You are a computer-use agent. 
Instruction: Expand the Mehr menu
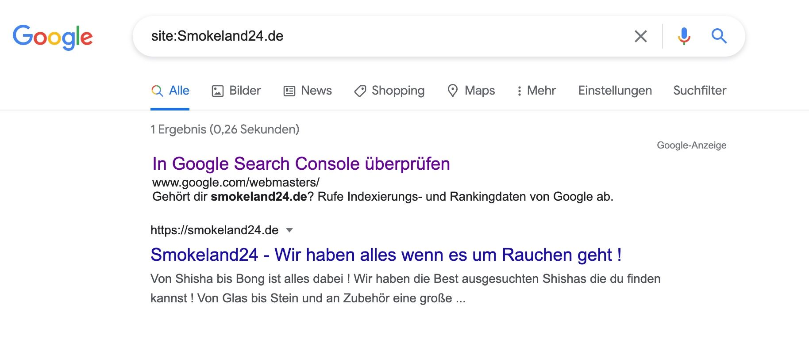[536, 91]
